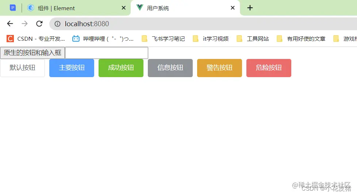Click the 原生的按钮和输入框 native button
Viewport: 357px width, 195px height.
click(32, 53)
